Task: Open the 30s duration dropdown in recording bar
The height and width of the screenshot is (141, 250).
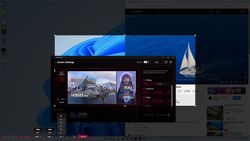Action: [62, 137]
